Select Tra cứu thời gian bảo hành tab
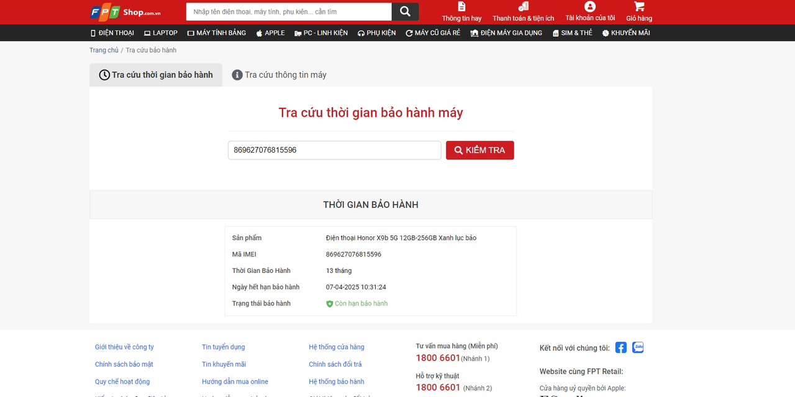Viewport: 795px width, 397px height. coord(156,75)
